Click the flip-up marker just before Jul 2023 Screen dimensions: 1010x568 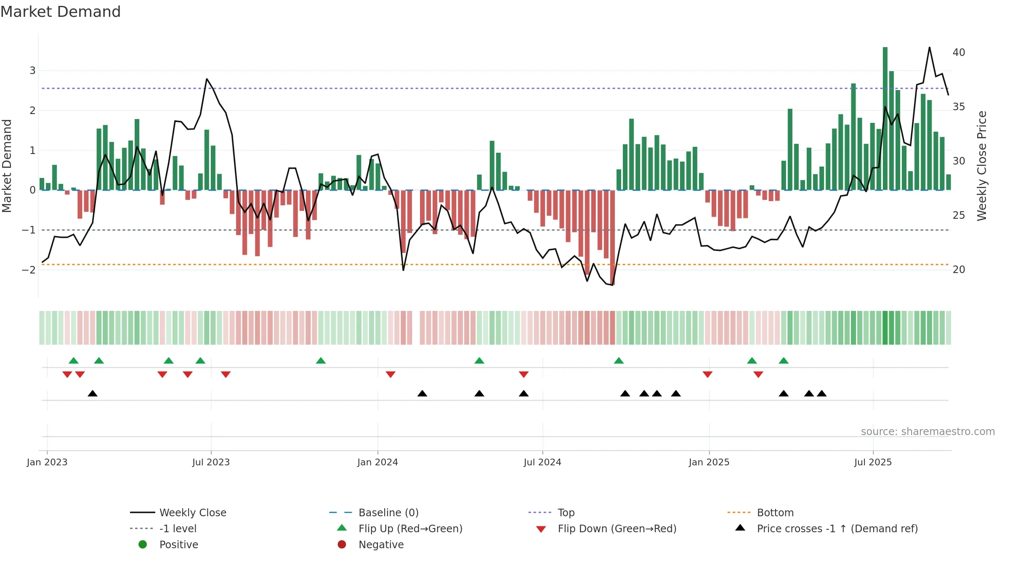(200, 360)
